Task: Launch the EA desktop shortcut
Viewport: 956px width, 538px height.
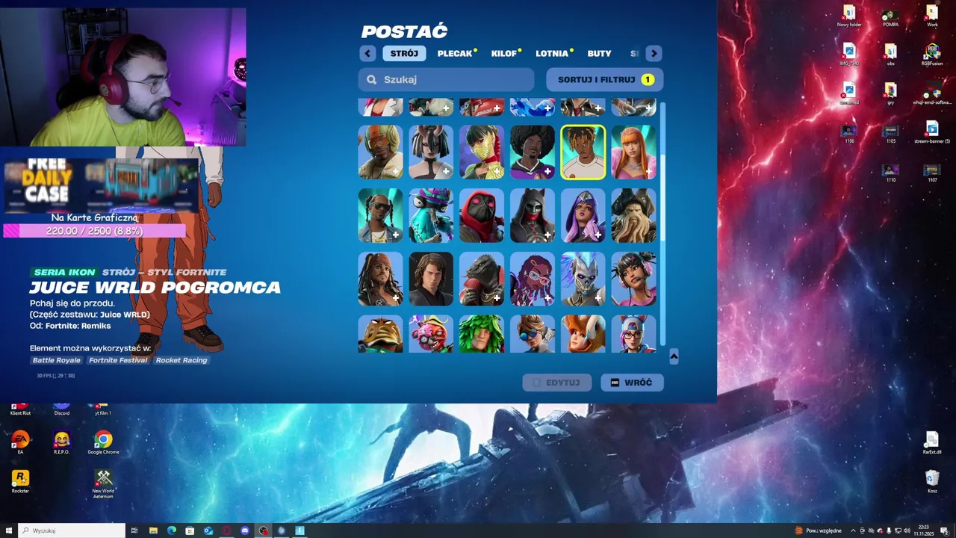Action: 20,442
